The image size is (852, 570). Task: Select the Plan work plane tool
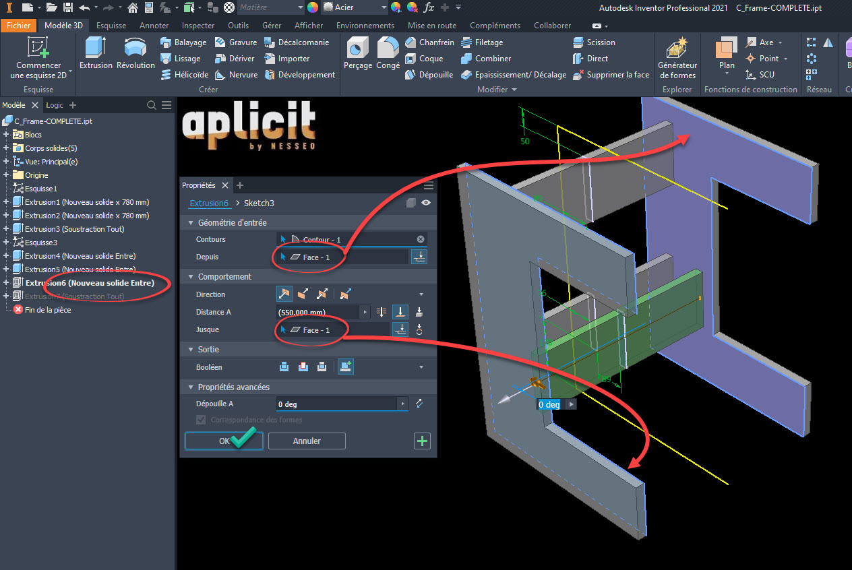pyautogui.click(x=727, y=54)
